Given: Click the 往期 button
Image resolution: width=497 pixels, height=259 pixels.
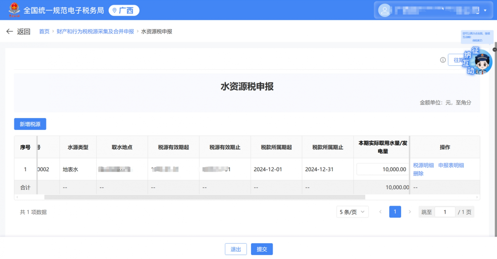Looking at the screenshot, I should tap(459, 60).
